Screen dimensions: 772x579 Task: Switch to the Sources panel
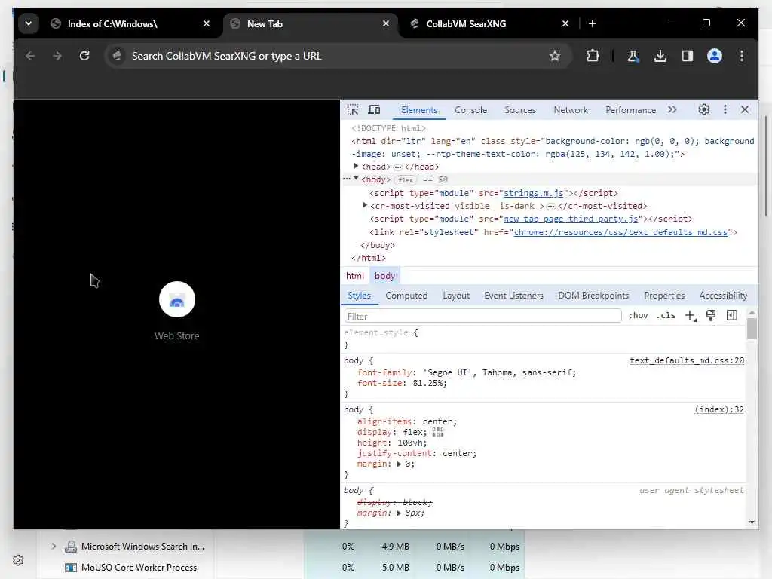520,110
